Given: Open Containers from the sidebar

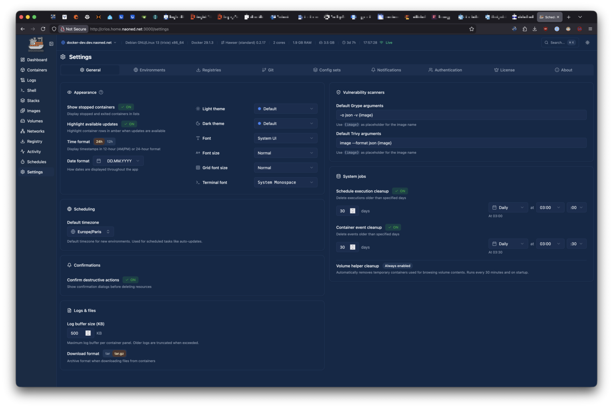Looking at the screenshot, I should click(37, 70).
